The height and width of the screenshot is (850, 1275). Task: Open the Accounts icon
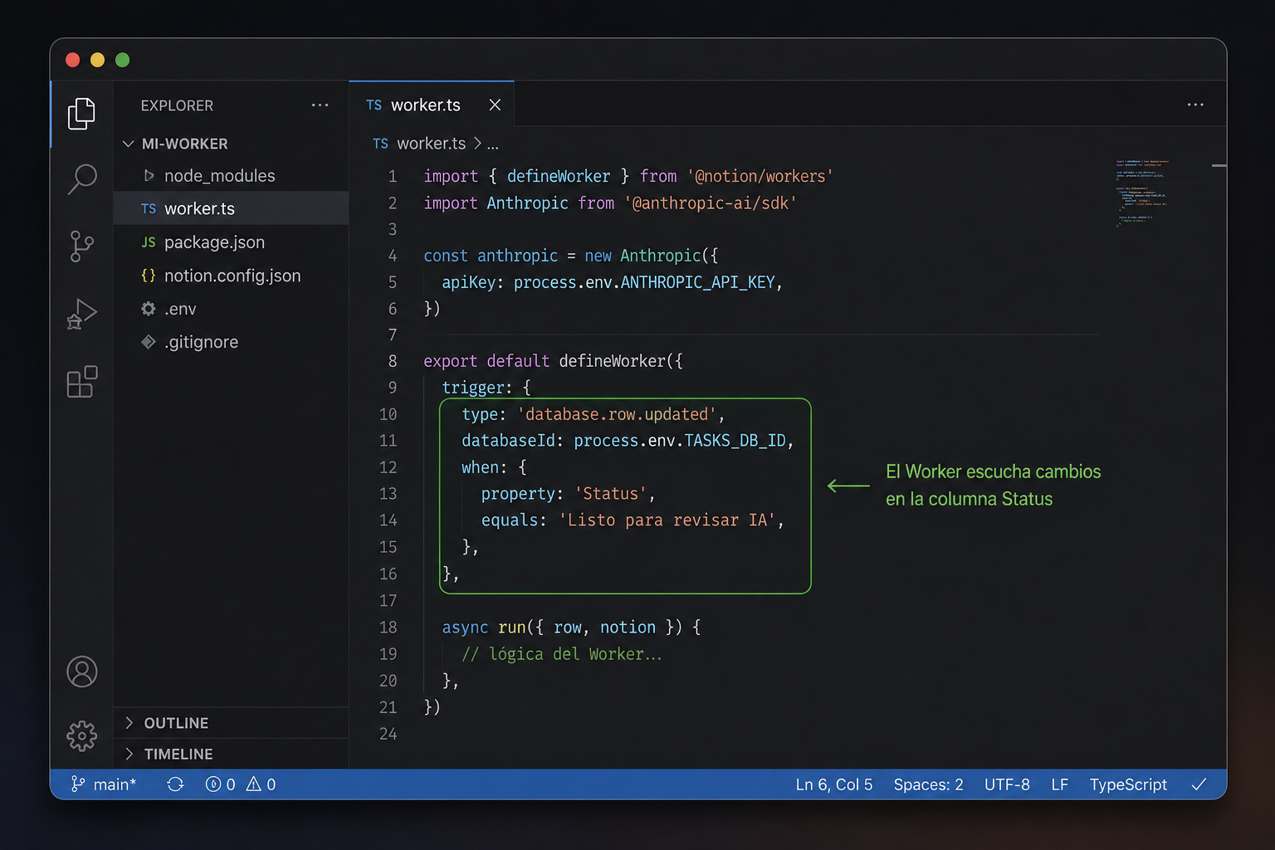[x=81, y=672]
